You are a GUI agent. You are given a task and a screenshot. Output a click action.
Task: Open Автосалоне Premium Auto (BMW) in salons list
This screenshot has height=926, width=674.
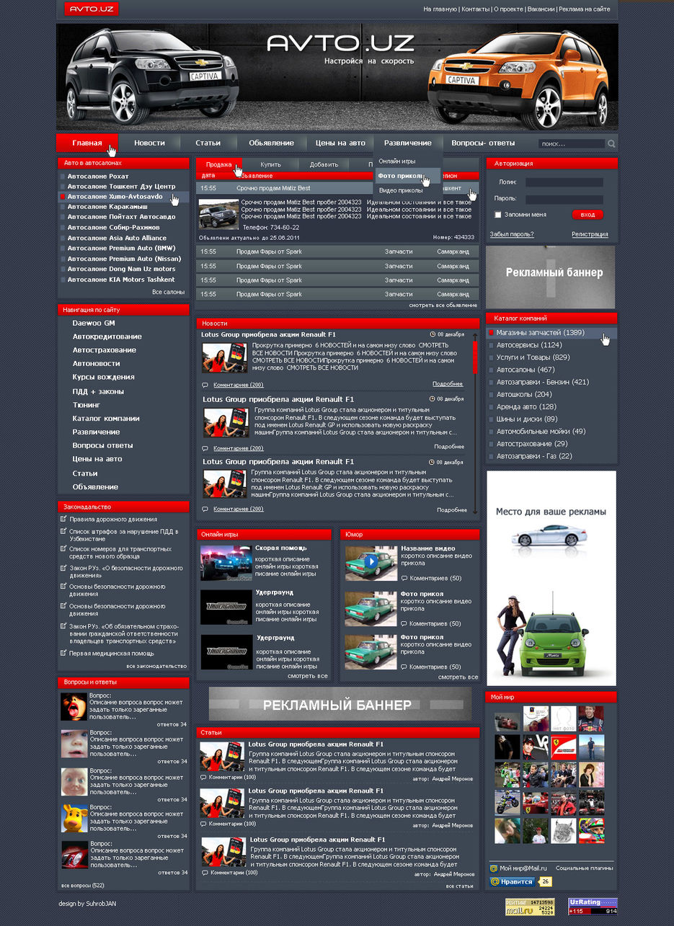pos(121,248)
